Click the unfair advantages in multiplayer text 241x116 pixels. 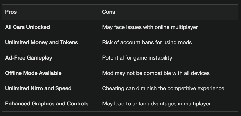(x=156, y=104)
